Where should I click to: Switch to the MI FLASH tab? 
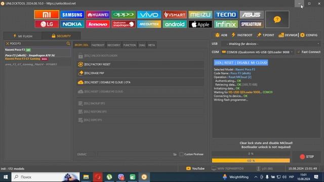[x=23, y=36]
